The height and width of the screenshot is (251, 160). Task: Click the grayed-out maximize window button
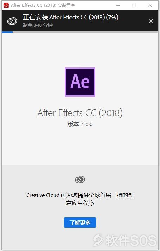tap(134, 5)
